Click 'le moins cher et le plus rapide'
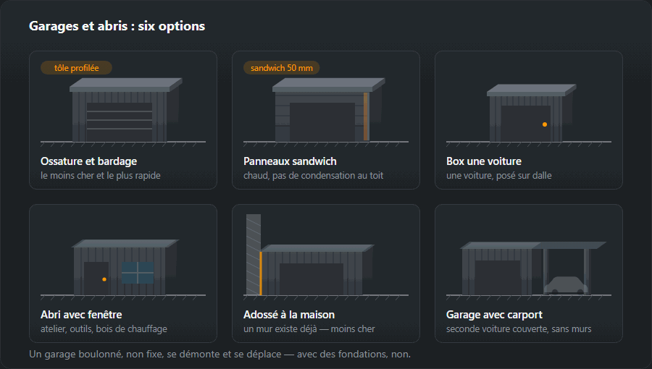652x369 pixels. pyautogui.click(x=100, y=176)
